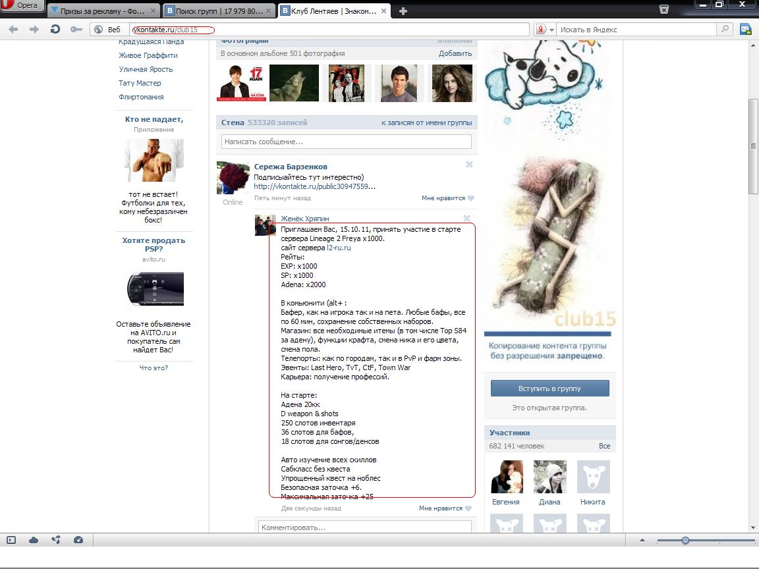
Task: Open the 17 Again poster photo thumbnail
Action: click(x=241, y=83)
